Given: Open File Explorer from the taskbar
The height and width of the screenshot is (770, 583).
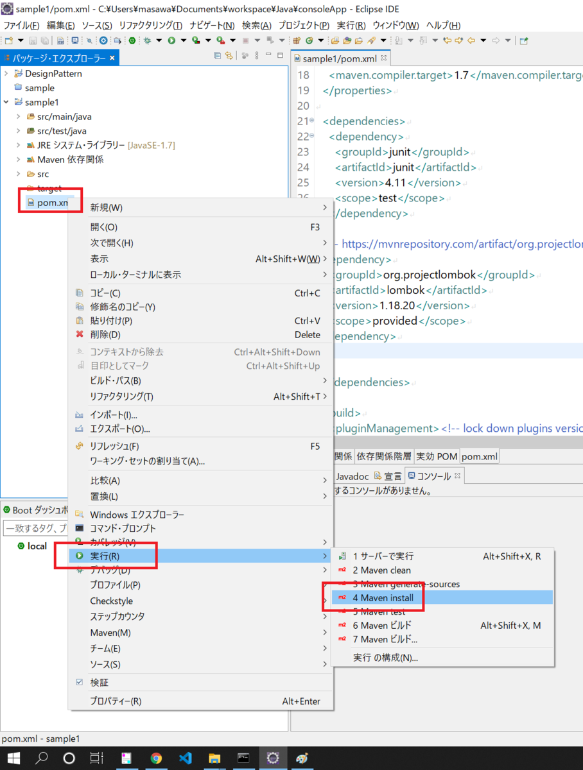Looking at the screenshot, I should click(214, 758).
